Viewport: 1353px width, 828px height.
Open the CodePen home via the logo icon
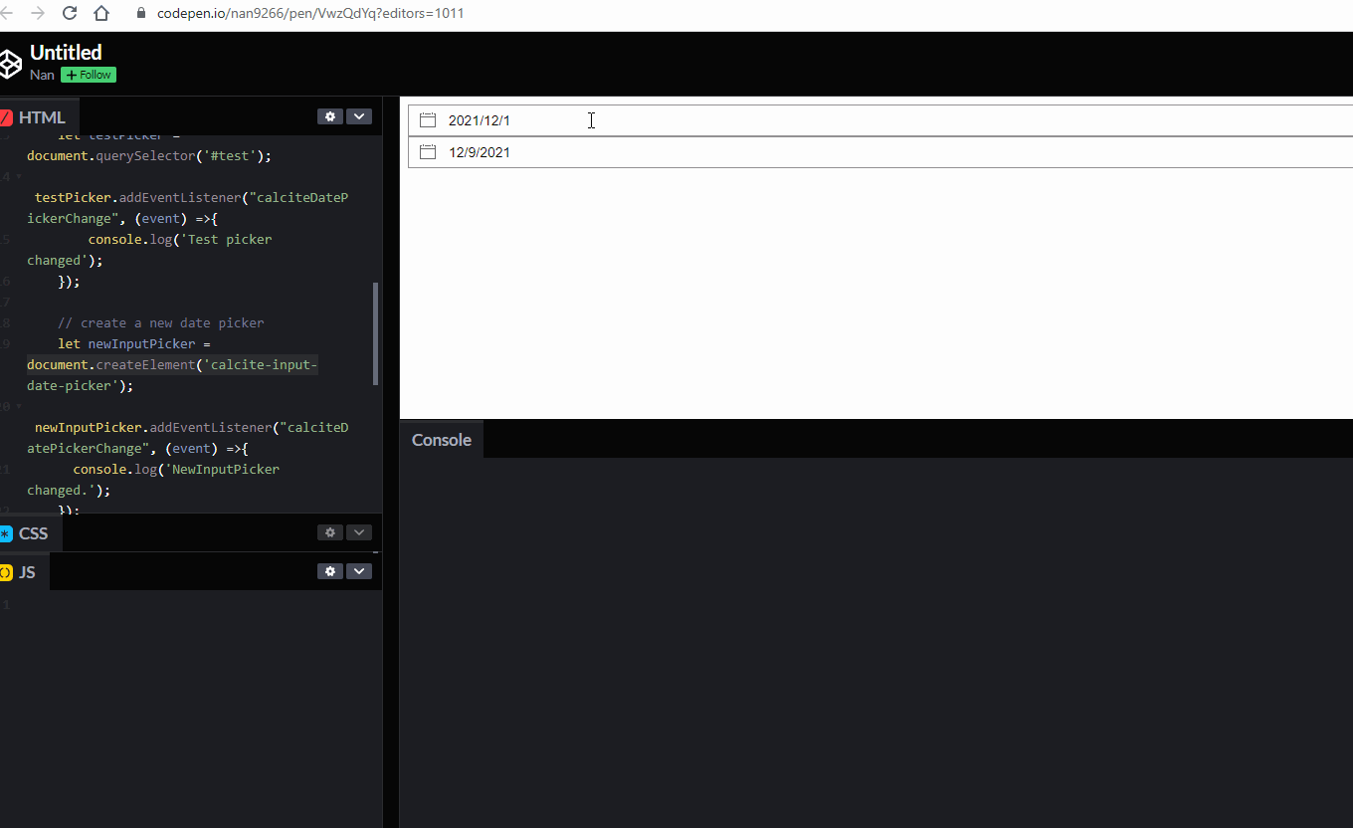click(11, 63)
